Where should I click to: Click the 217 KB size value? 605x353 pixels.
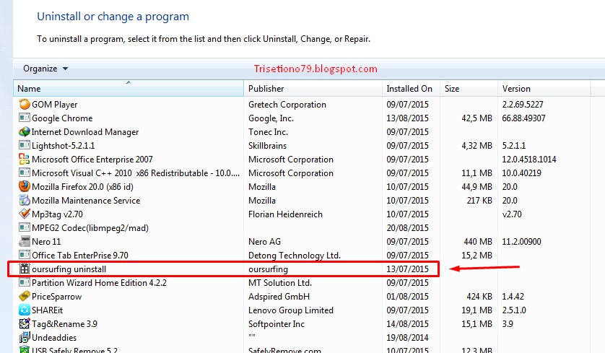pyautogui.click(x=479, y=201)
